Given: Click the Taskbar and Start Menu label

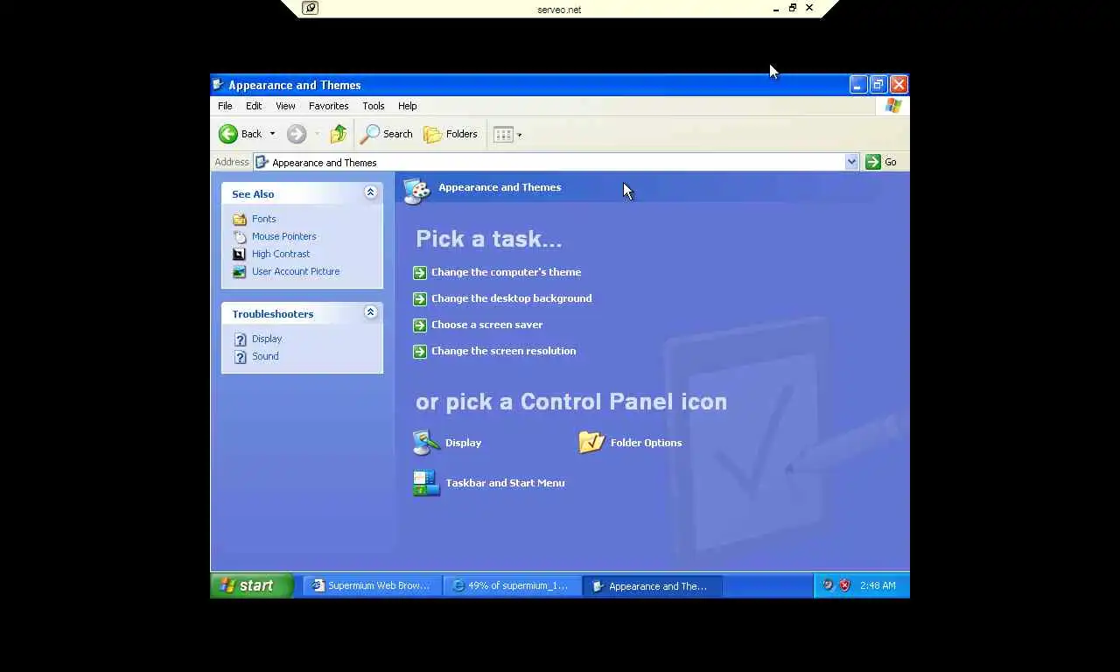Looking at the screenshot, I should 505,483.
